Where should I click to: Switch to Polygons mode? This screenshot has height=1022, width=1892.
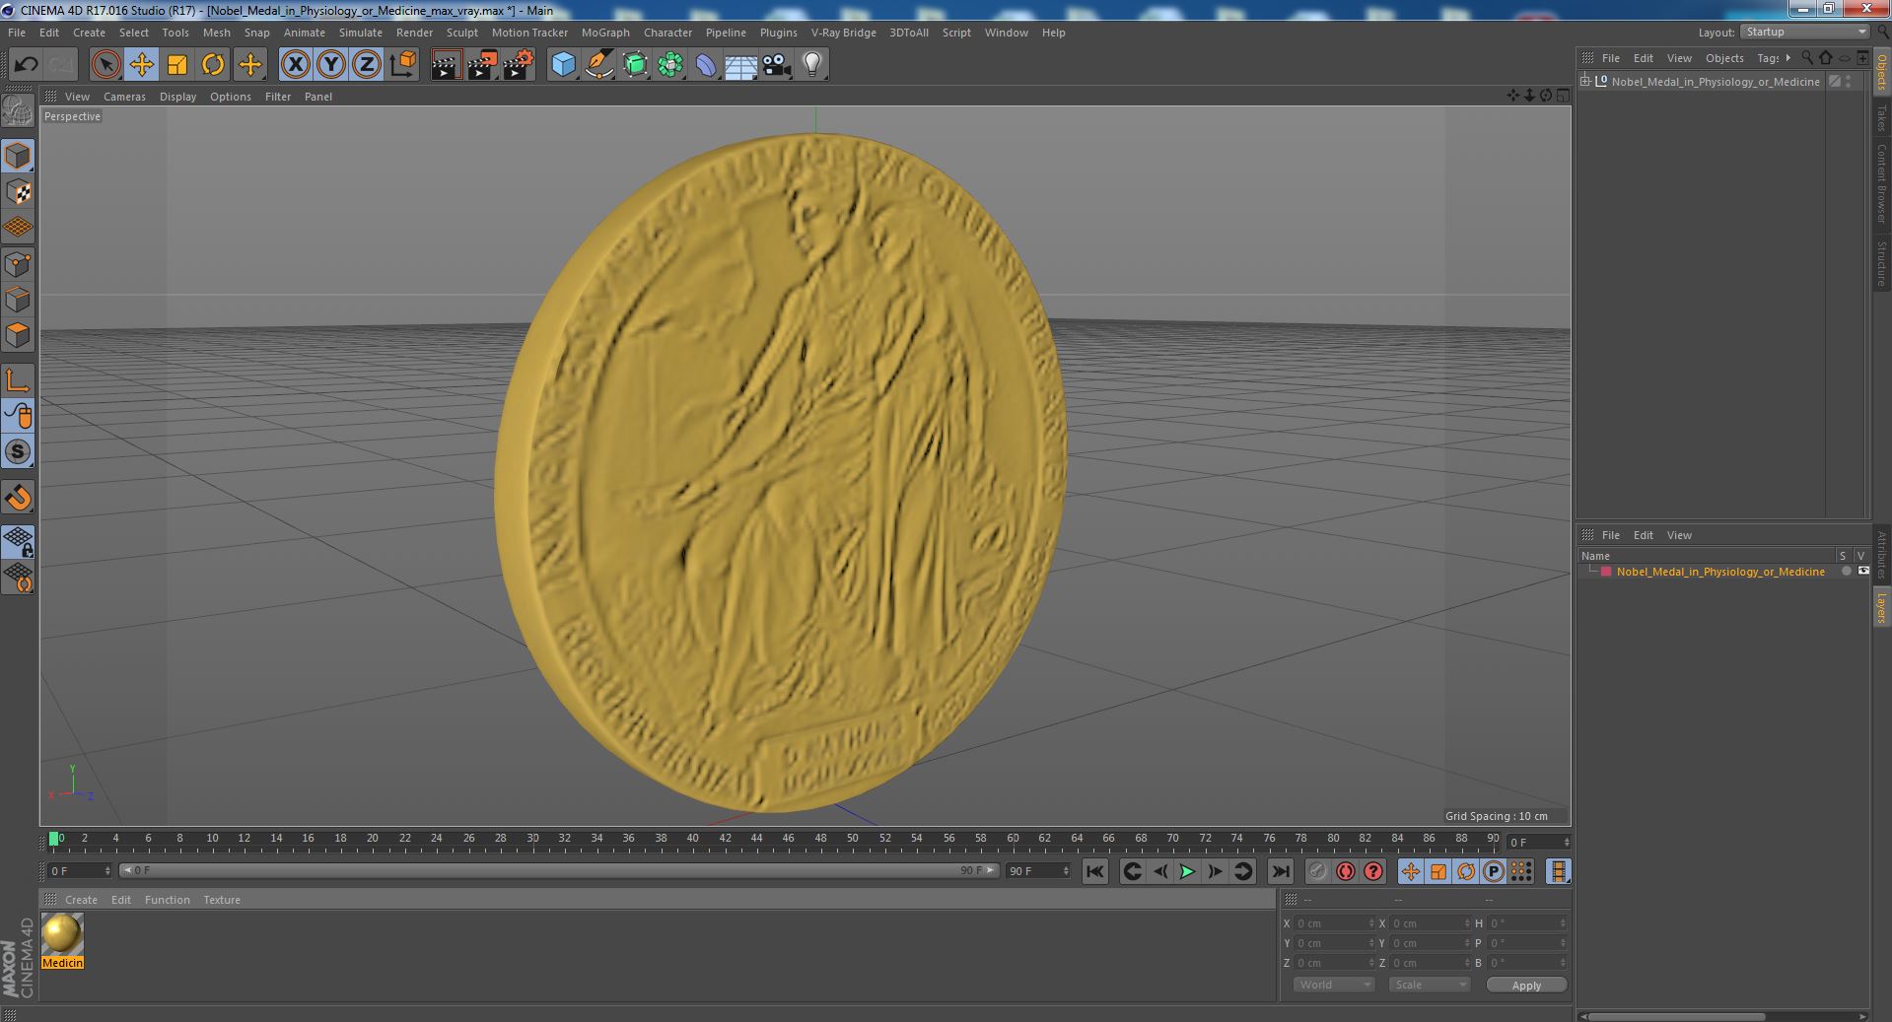tap(18, 335)
